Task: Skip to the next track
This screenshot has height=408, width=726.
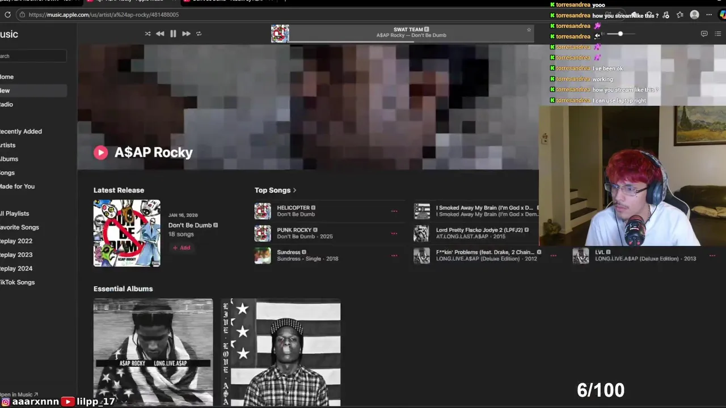Action: tap(186, 33)
